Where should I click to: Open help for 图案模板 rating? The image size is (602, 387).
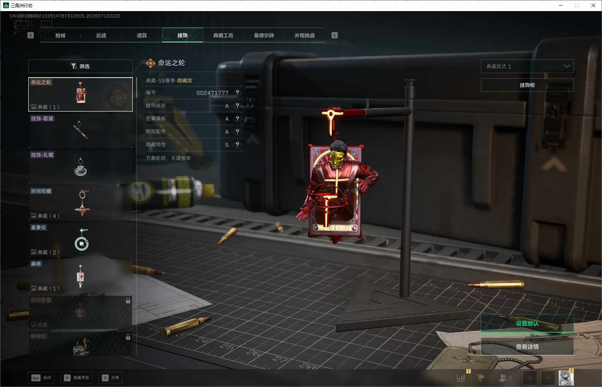[237, 119]
